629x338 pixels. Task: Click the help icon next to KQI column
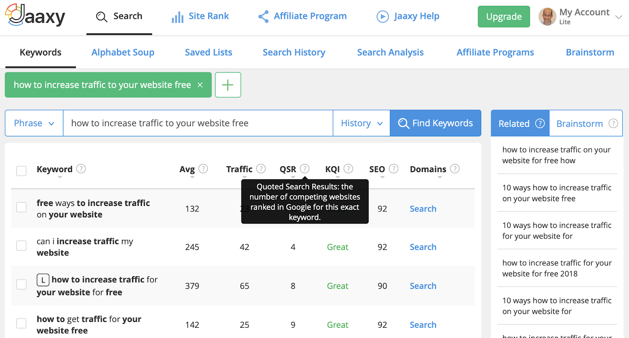coord(348,169)
